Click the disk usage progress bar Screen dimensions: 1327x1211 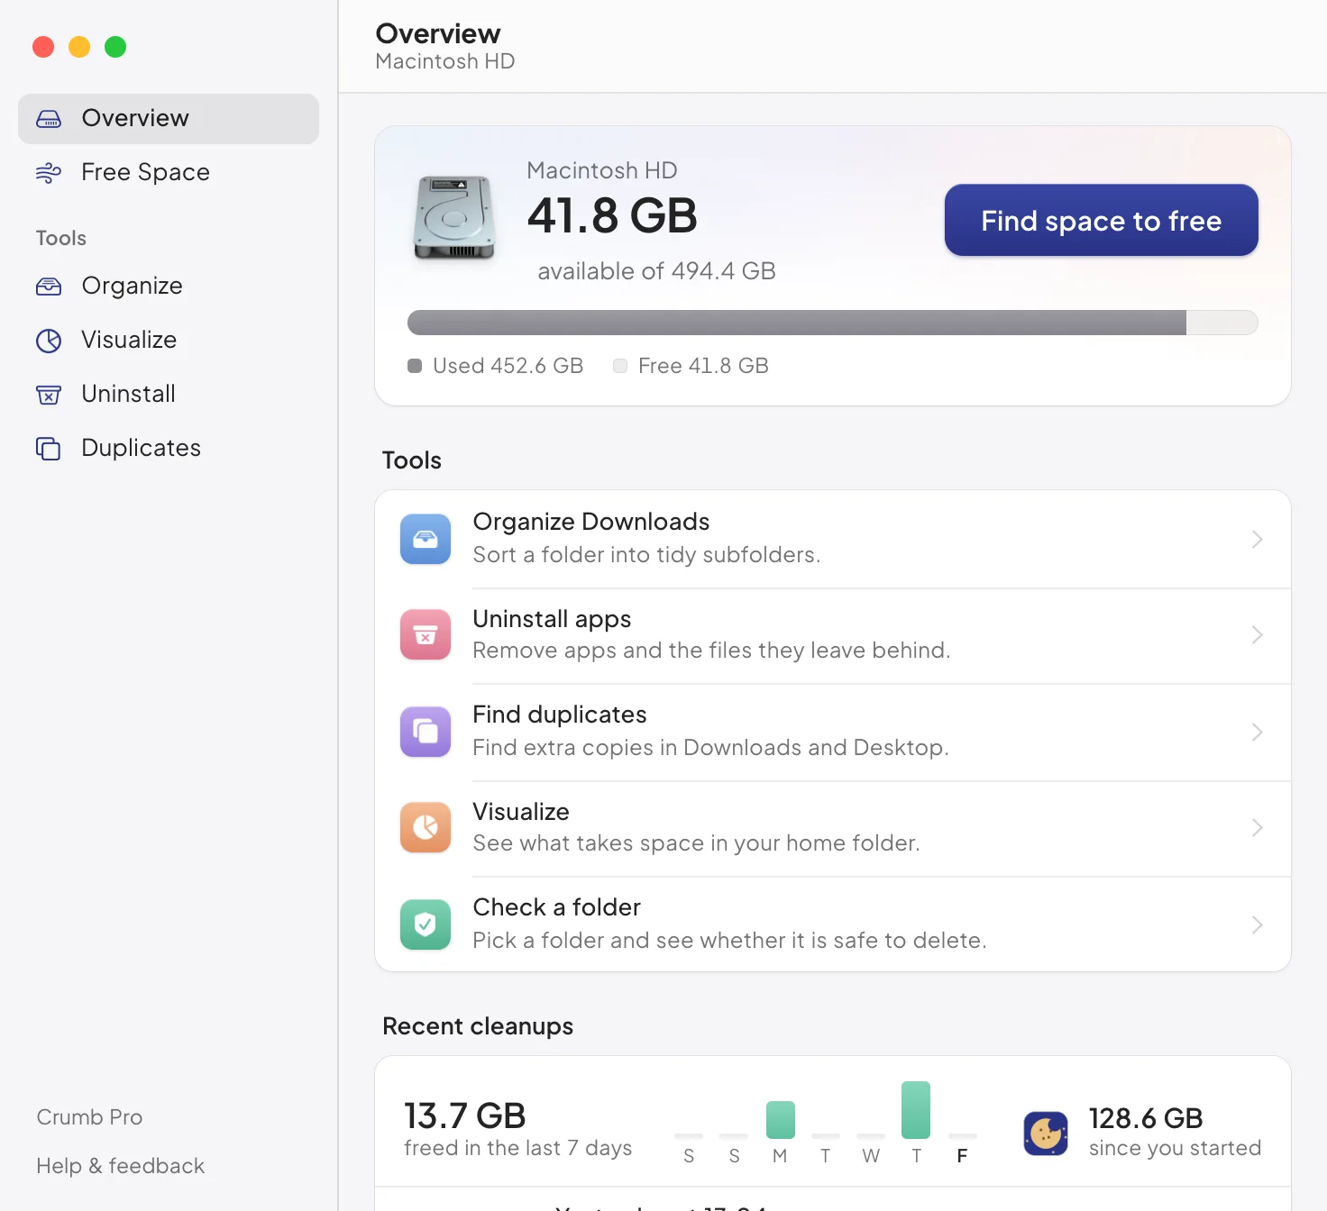coord(833,323)
